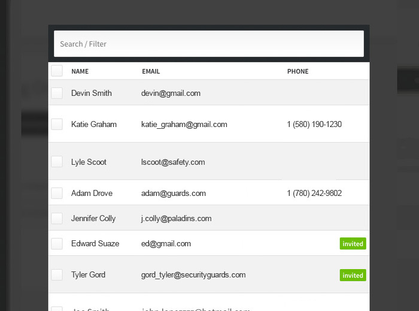
Task: Click invited badge for Tyler Gord
Action: pyautogui.click(x=353, y=275)
